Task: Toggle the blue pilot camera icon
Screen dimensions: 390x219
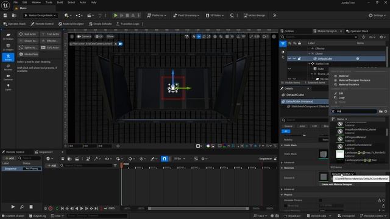Action: point(121,44)
